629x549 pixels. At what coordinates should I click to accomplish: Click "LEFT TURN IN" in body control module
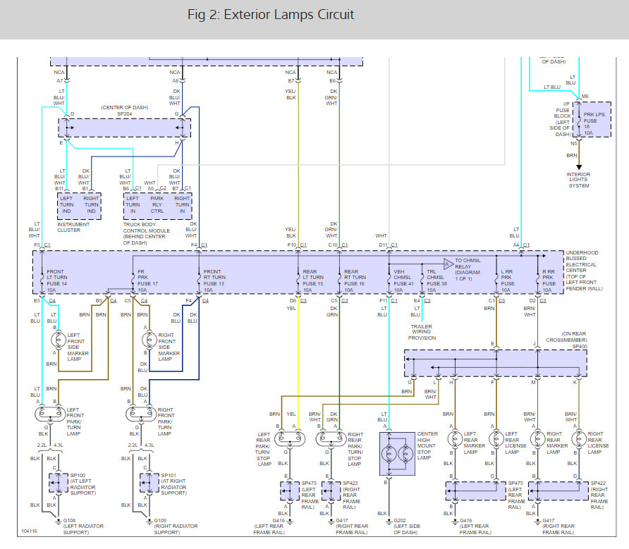(x=133, y=204)
